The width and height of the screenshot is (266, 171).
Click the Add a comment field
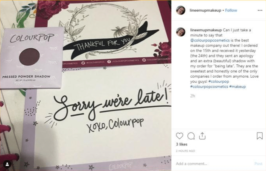click(214, 164)
